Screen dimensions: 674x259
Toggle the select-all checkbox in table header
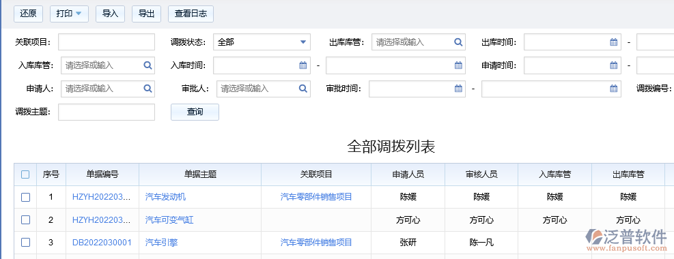tap(25, 174)
